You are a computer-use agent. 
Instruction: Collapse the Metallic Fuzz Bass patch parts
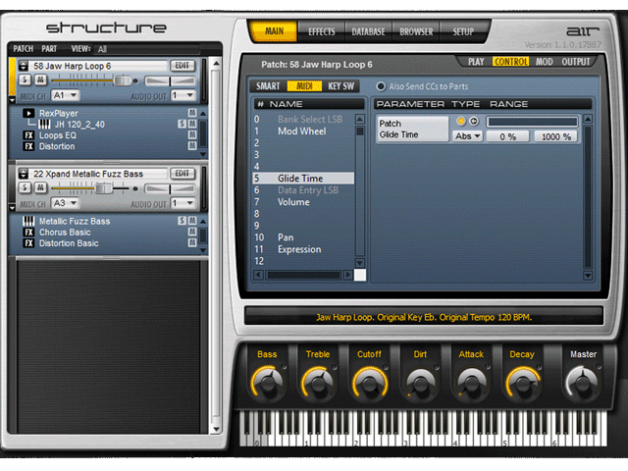pos(12,208)
